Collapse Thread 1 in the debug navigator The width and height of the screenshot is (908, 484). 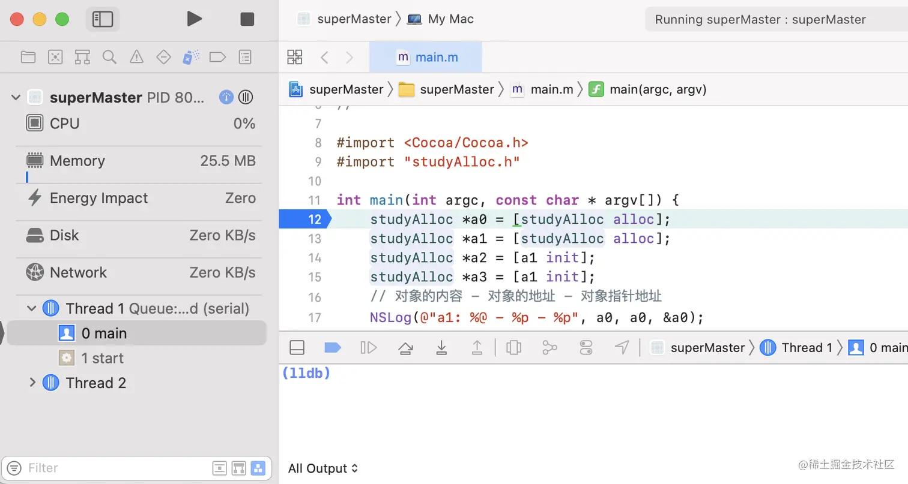click(x=32, y=308)
